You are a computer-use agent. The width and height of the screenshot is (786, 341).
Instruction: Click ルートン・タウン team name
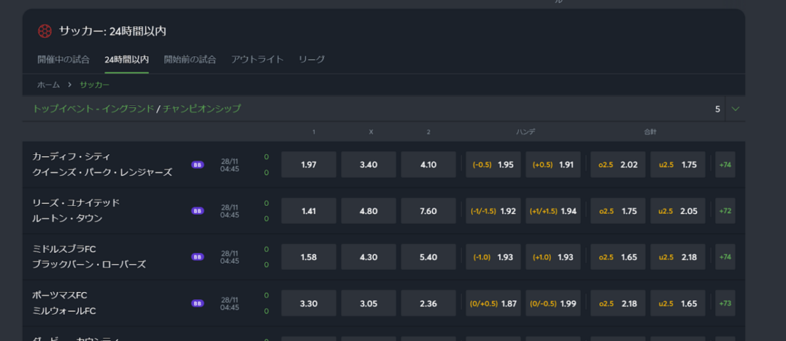tap(67, 219)
